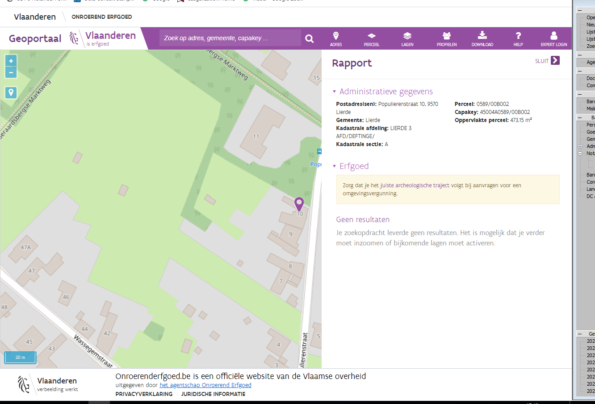Zoom out on the map
The height and width of the screenshot is (404, 595).
[11, 72]
